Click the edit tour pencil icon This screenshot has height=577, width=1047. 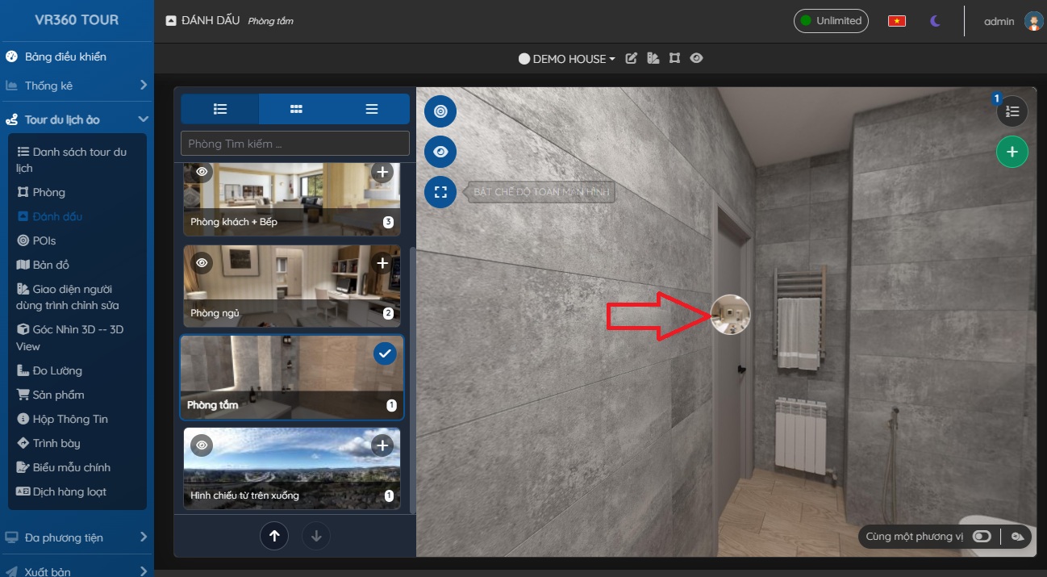point(632,58)
